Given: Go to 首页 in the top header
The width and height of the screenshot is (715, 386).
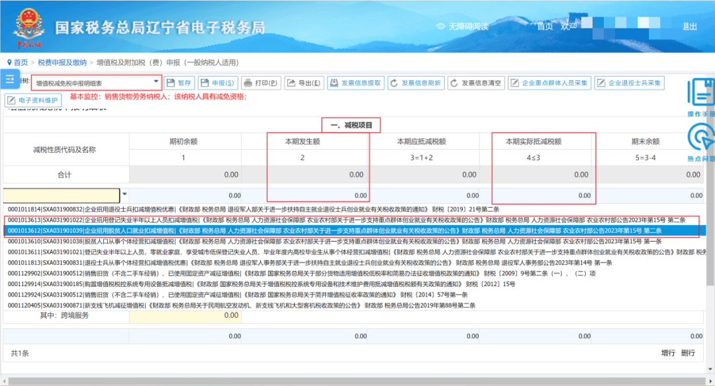Looking at the screenshot, I should click(545, 26).
